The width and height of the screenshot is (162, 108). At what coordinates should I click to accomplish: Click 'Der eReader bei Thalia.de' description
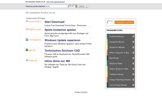pos(65,66)
